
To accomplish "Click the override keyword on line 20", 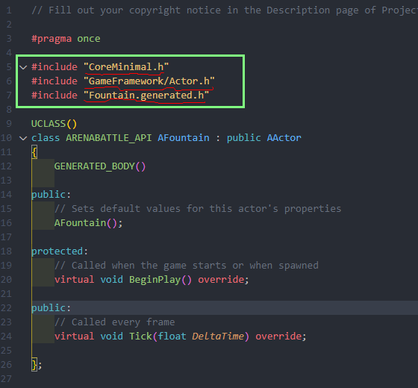I will pyautogui.click(x=221, y=280).
